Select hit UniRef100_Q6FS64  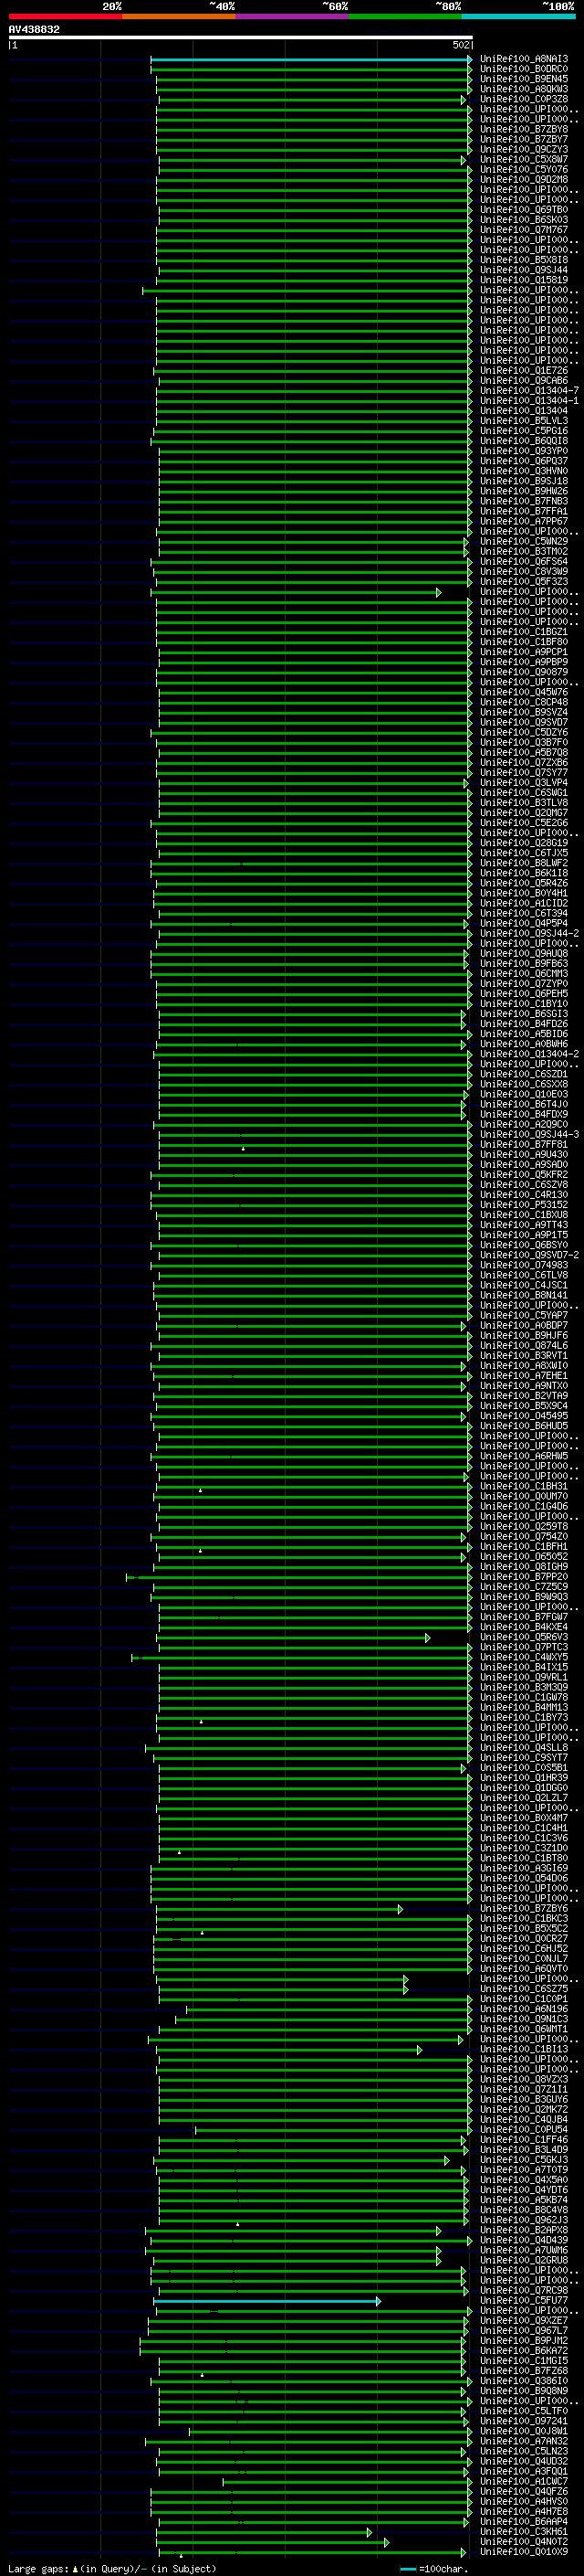pos(524,562)
